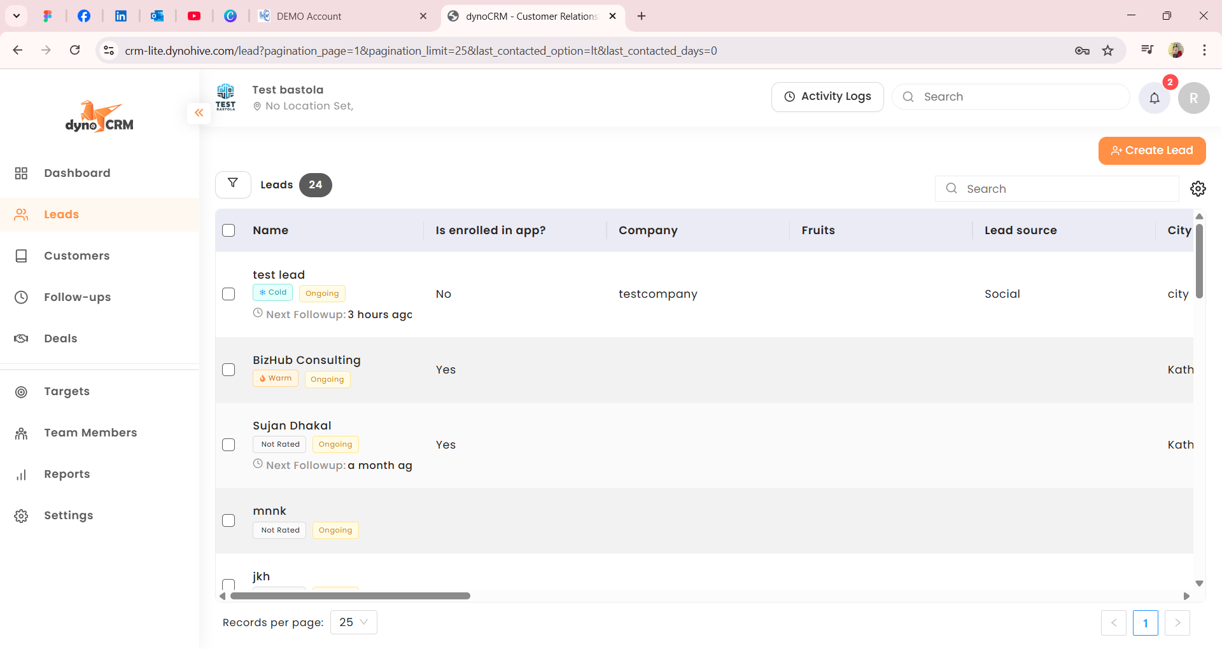This screenshot has width=1222, height=649.
Task: Collapse the sidebar with double-chevron icon
Action: coord(199,113)
